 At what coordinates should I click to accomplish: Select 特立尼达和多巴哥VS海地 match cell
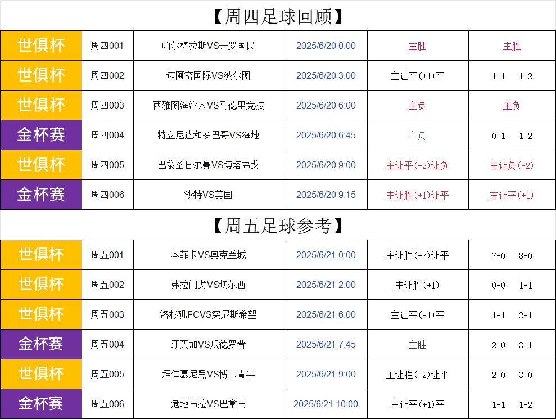coord(209,135)
